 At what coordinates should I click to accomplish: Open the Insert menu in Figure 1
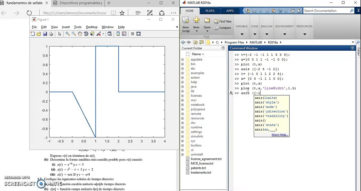(x=66, y=27)
